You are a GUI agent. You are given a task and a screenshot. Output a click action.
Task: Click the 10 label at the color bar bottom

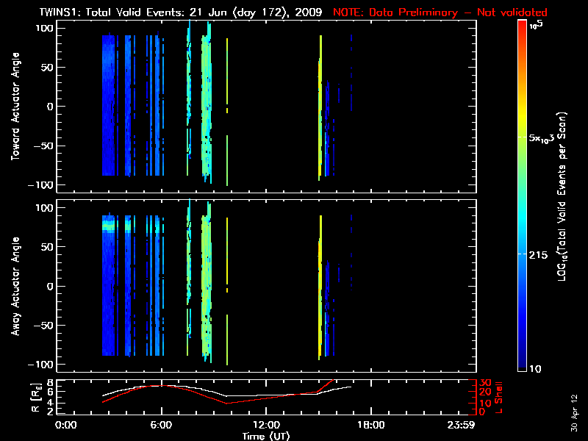pyautogui.click(x=537, y=368)
